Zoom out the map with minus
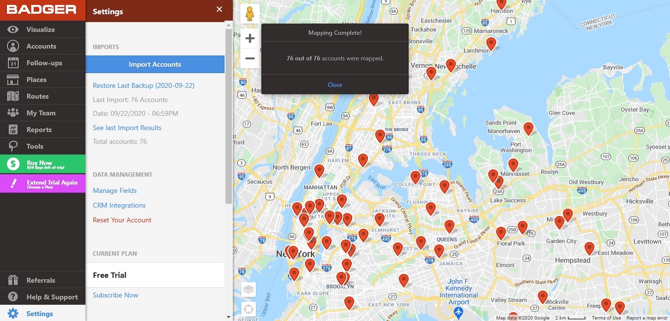The image size is (670, 321). point(250,58)
